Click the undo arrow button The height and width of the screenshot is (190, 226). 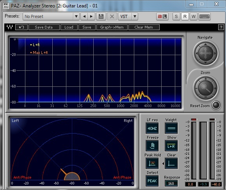pyautogui.click(x=21, y=27)
